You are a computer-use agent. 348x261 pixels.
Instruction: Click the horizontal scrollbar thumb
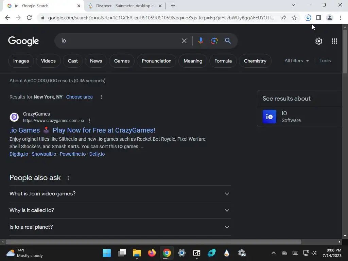(x=153, y=242)
